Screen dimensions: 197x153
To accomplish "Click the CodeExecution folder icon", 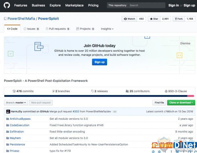I will point(8,125).
